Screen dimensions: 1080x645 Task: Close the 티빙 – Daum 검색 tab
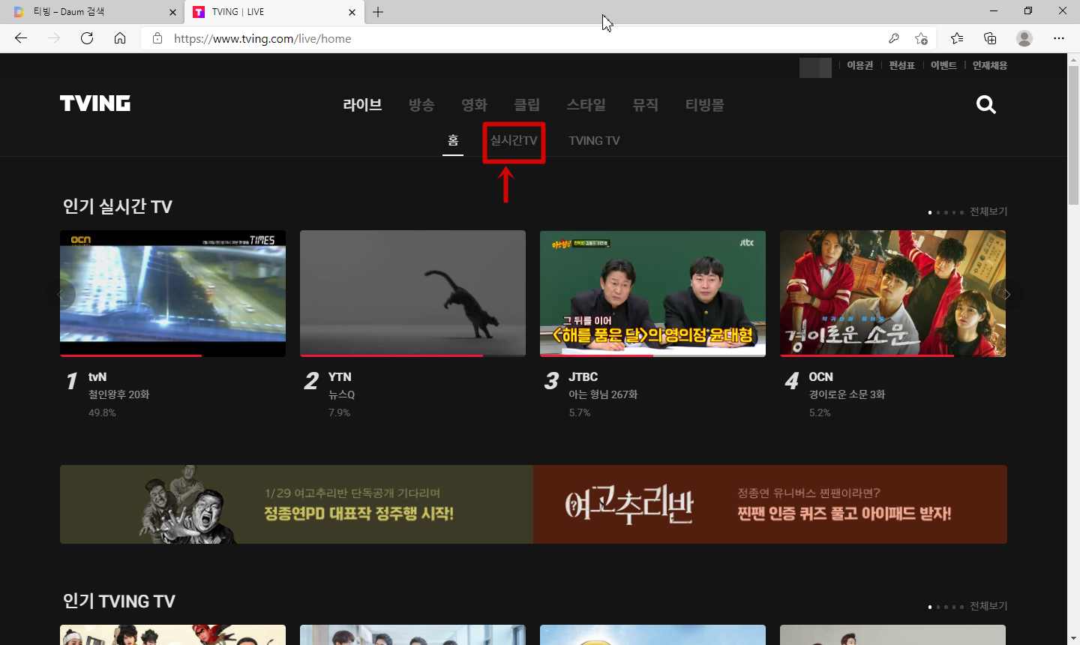172,12
